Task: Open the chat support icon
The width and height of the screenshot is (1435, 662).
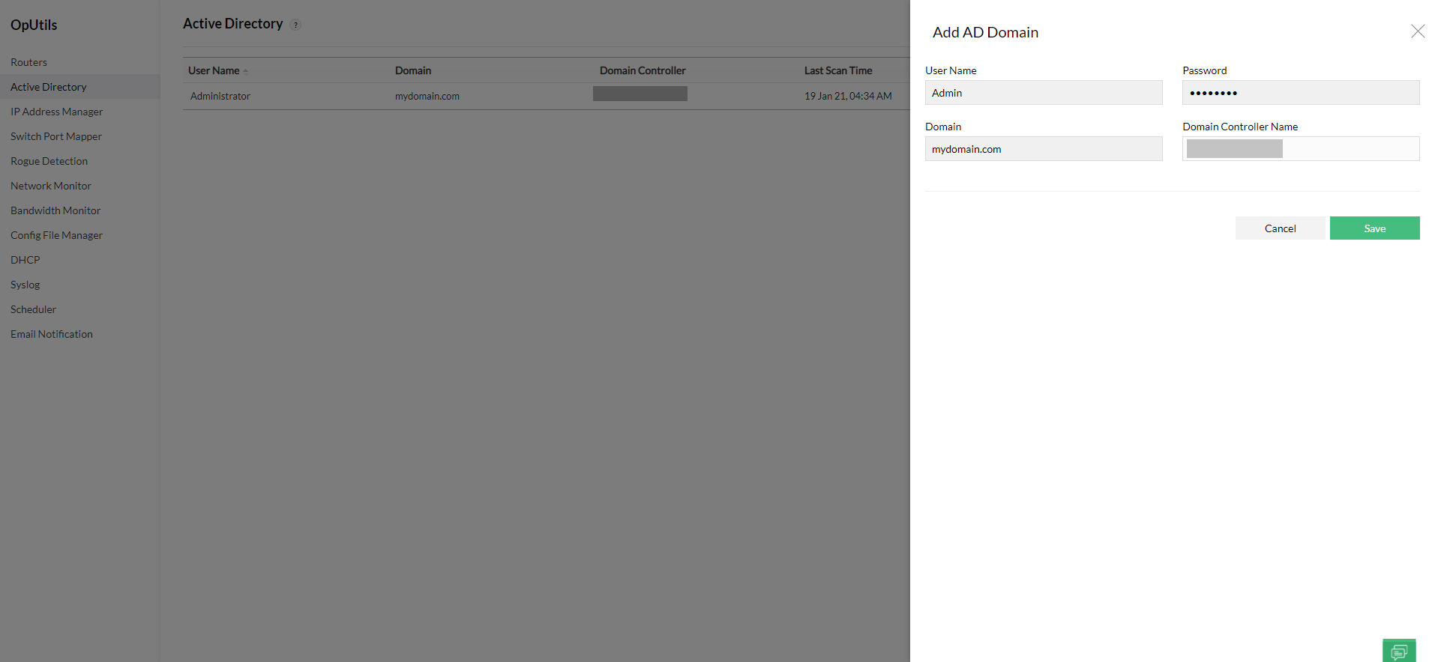Action: click(x=1399, y=651)
